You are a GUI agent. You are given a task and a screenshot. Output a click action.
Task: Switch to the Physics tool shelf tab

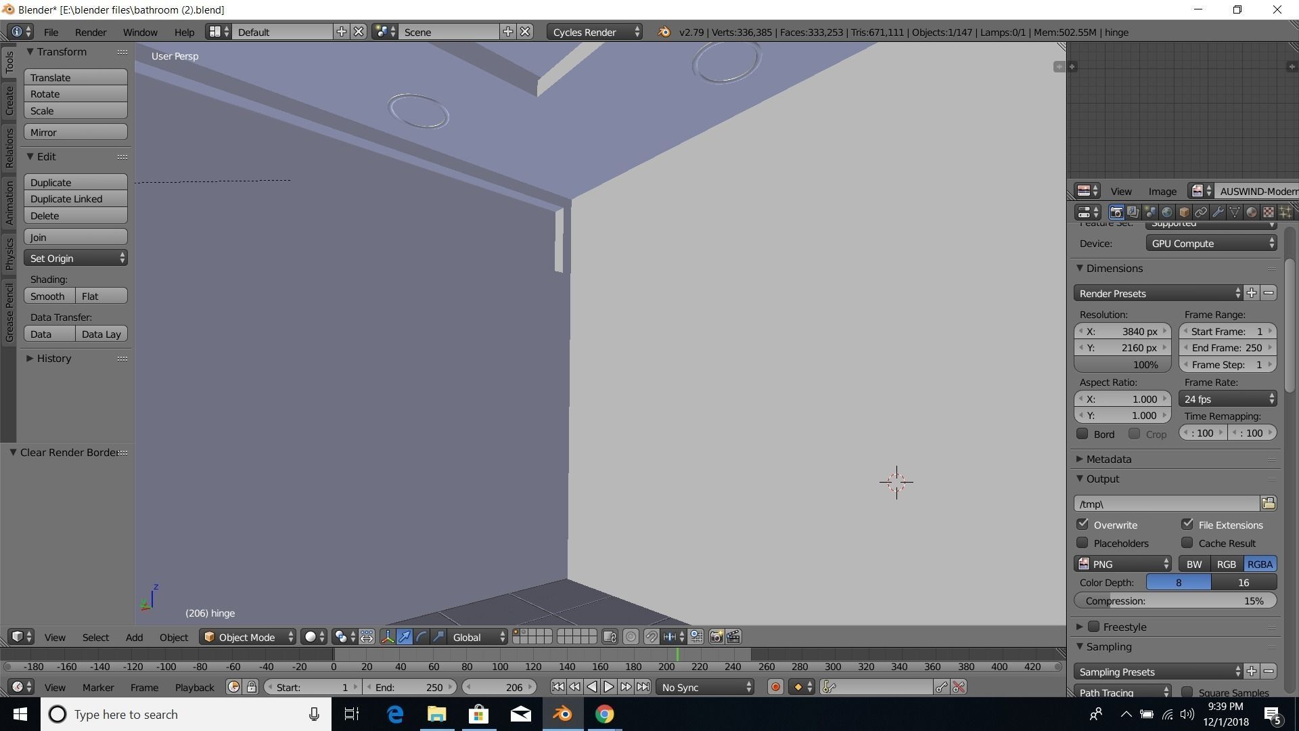(9, 254)
